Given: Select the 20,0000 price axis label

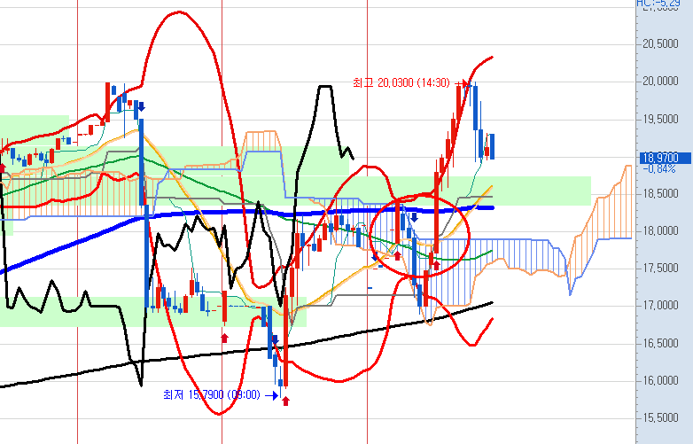Looking at the screenshot, I should 660,81.
